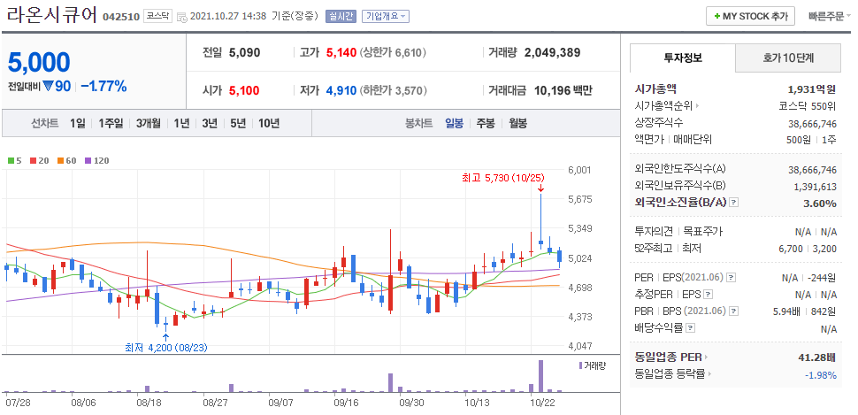Select the 1주일 line chart period
The image size is (858, 415).
tap(111, 123)
